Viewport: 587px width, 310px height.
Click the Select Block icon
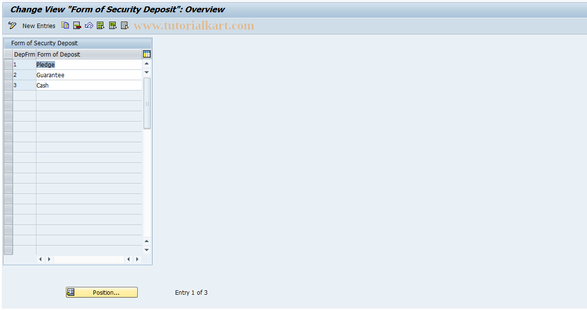point(113,26)
